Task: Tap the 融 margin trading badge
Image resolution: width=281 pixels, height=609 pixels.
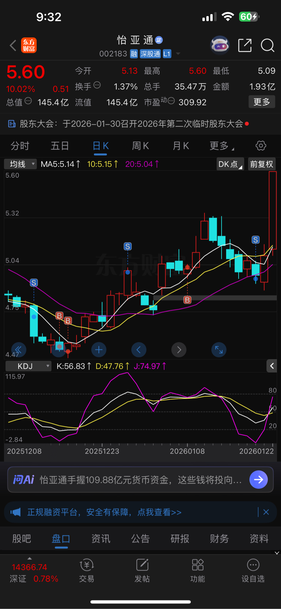Action: coord(134,54)
